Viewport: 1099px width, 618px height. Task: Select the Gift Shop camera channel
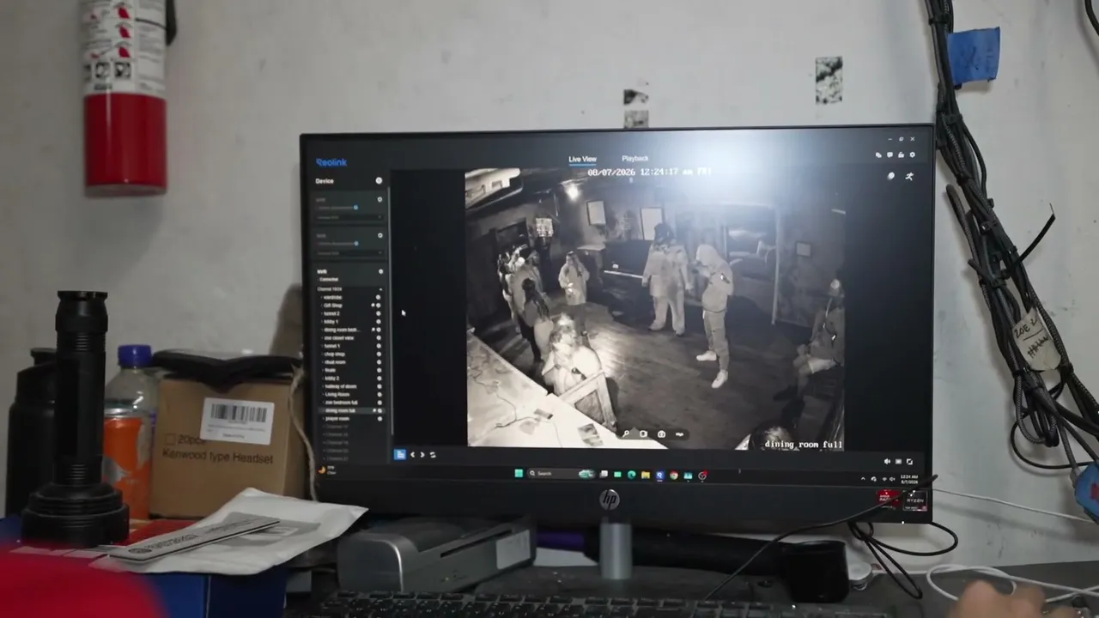333,306
